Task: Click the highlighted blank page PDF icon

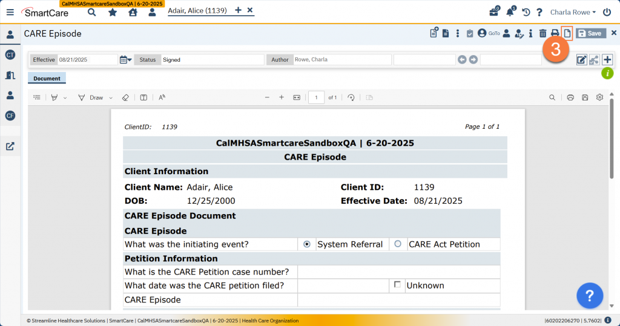Action: click(x=567, y=34)
